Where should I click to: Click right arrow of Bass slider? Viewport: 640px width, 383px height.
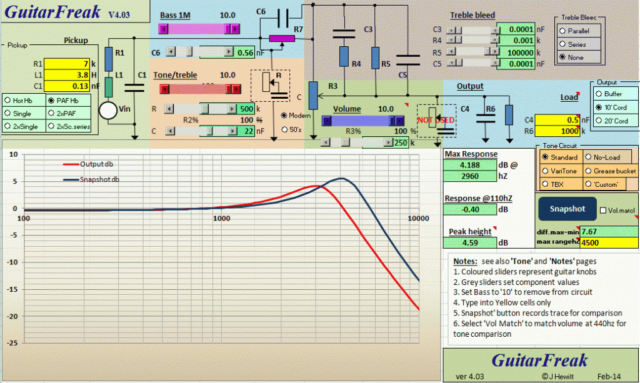click(235, 29)
